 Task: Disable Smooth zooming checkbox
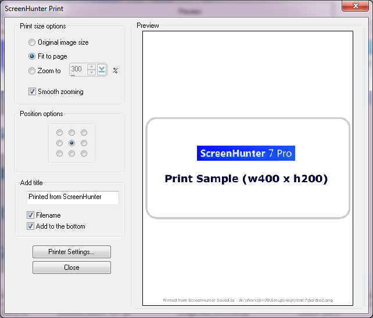(x=32, y=92)
